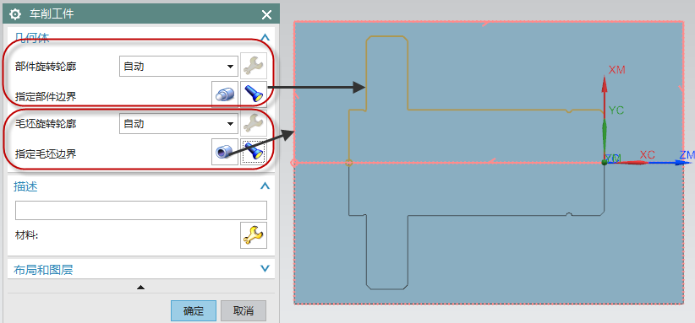Cancel with the 取消 button

point(244,310)
